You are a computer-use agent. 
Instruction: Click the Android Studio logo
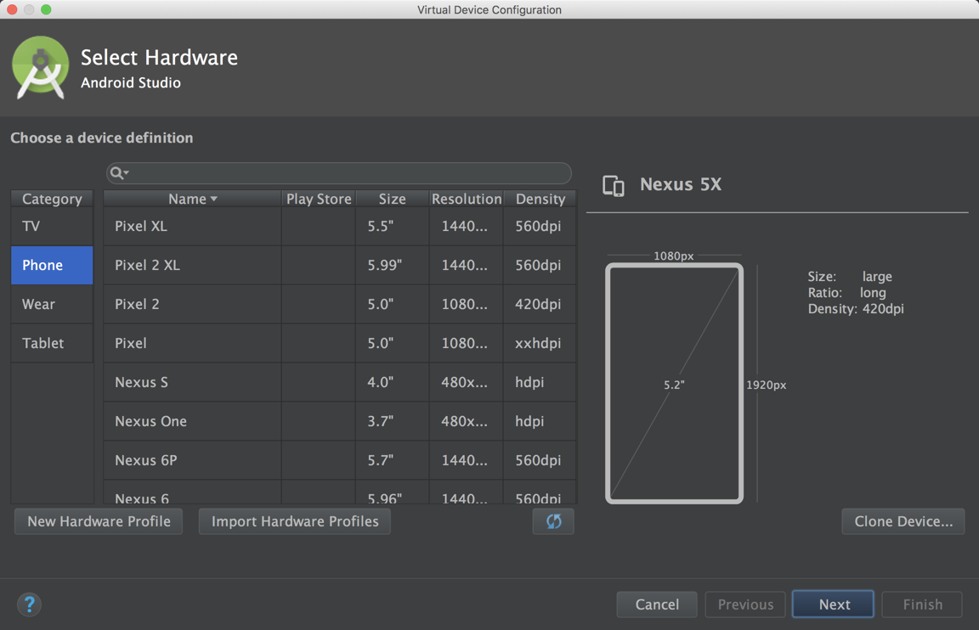click(40, 67)
